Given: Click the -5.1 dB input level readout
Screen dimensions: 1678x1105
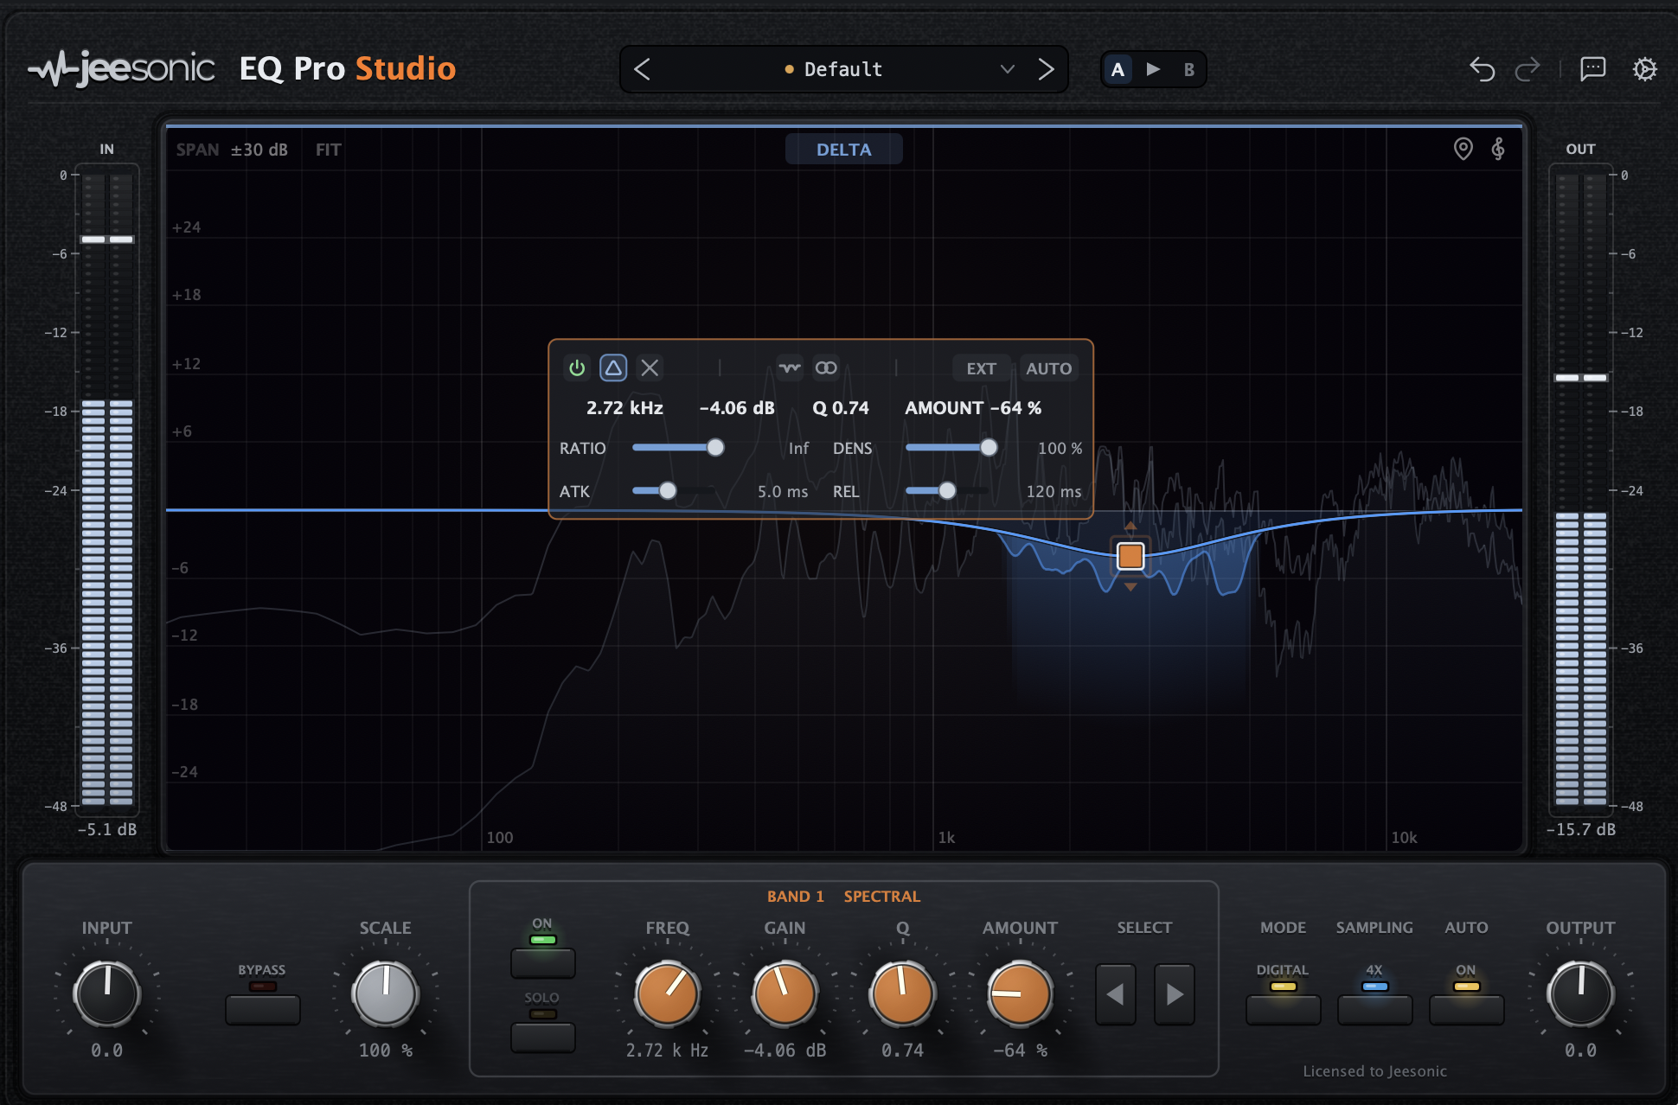Looking at the screenshot, I should pyautogui.click(x=107, y=829).
